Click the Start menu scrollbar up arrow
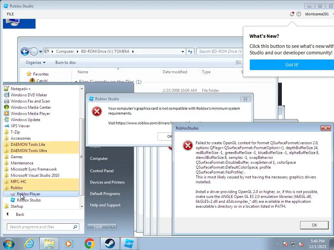 (x=82, y=88)
